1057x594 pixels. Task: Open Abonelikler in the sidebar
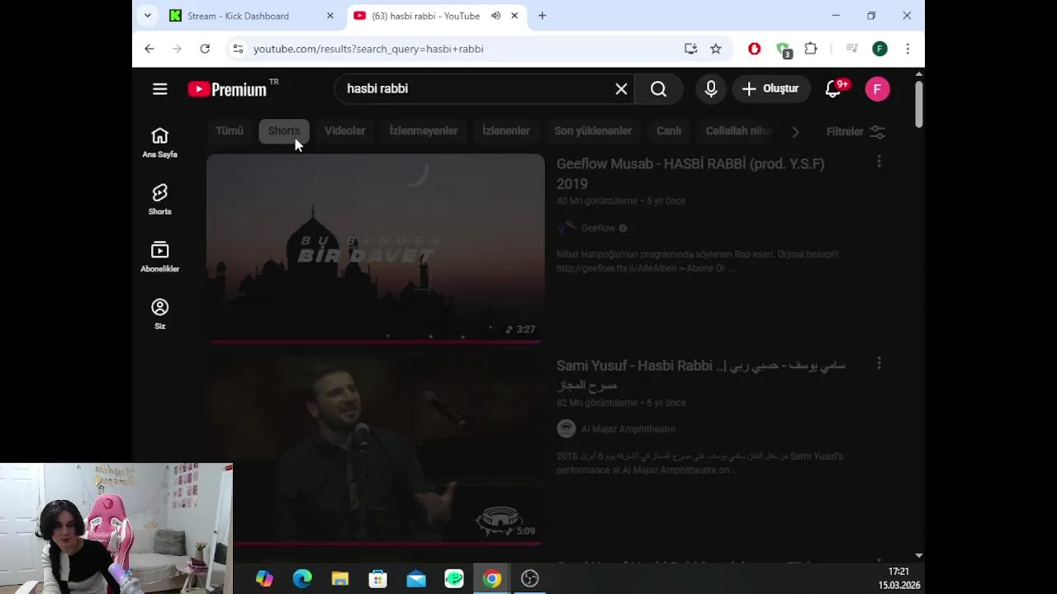160,256
